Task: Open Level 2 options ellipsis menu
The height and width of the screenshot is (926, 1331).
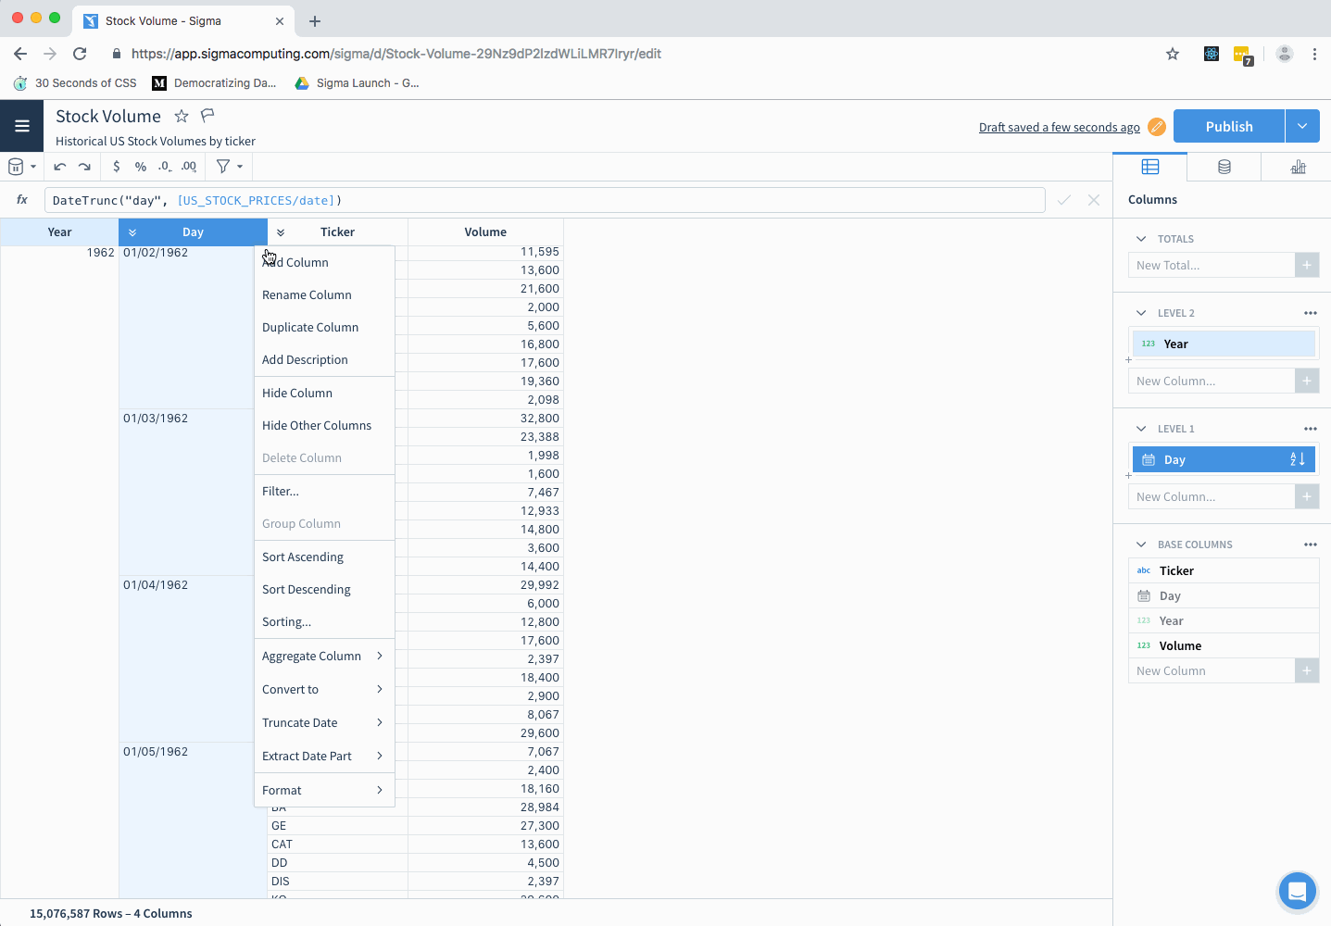Action: (1311, 313)
